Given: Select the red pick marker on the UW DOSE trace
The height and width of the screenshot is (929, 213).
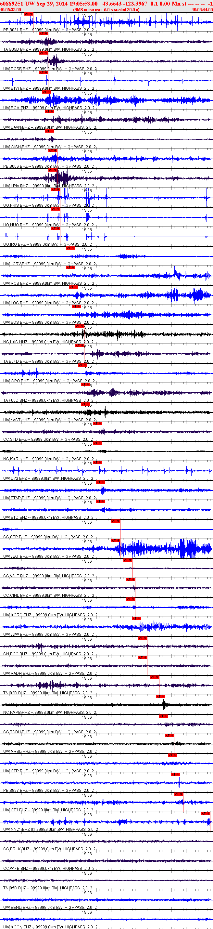Looking at the screenshot, I should [43, 53].
